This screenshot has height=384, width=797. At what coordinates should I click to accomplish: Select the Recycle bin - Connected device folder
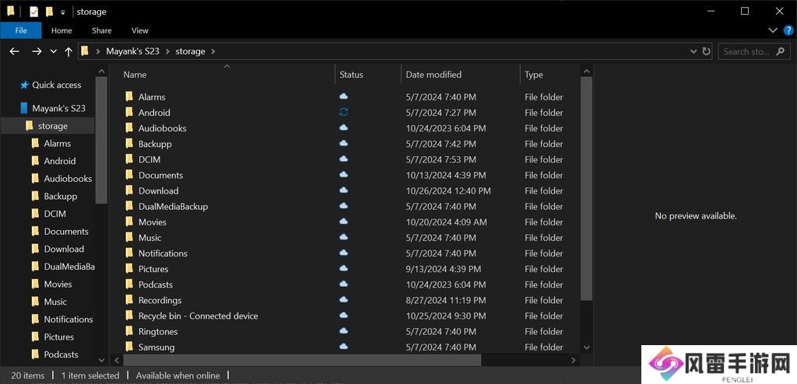pos(198,316)
